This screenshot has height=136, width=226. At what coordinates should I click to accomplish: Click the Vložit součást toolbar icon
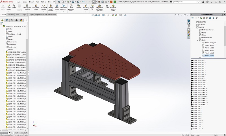tap(8, 6)
